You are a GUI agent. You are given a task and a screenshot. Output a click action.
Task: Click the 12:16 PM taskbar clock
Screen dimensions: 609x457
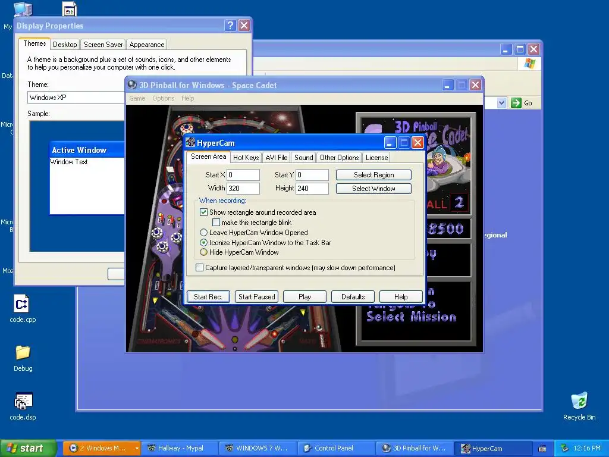point(587,448)
